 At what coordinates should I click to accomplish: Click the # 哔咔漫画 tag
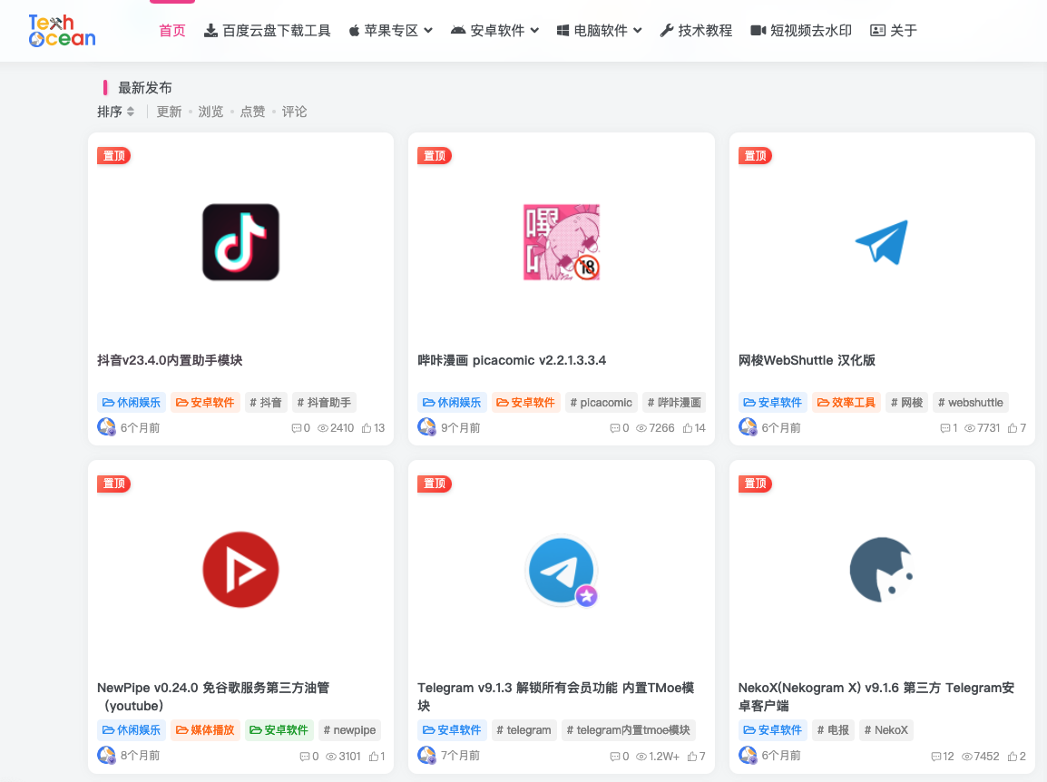(x=674, y=403)
